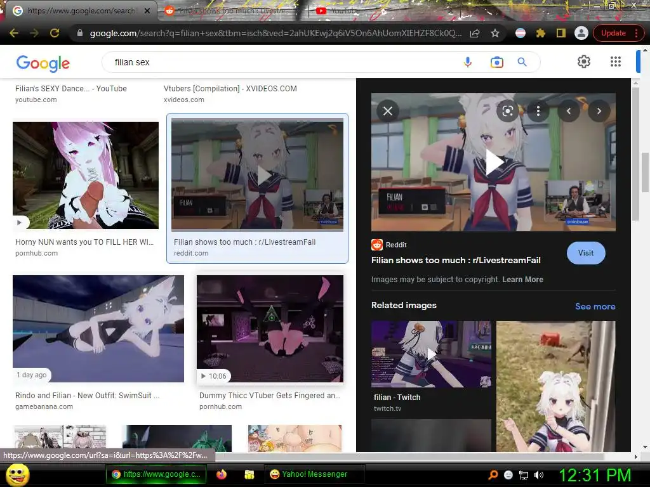The image size is (650, 487).
Task: Click the Related images heading
Action: pyautogui.click(x=404, y=305)
